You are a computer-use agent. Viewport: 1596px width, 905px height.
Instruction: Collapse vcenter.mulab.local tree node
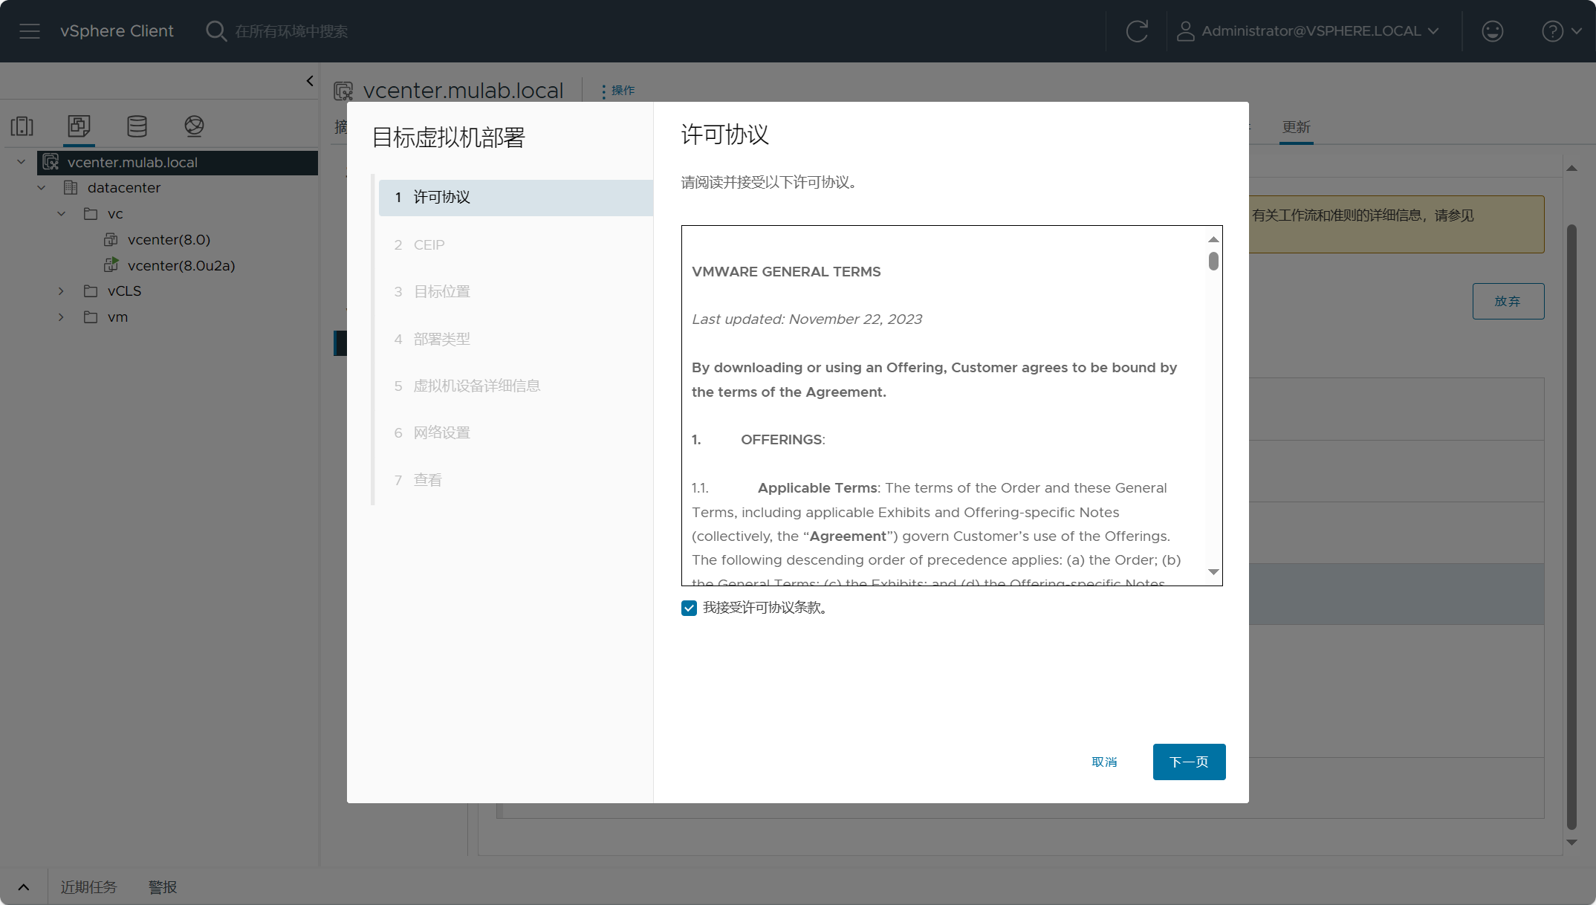(x=22, y=162)
